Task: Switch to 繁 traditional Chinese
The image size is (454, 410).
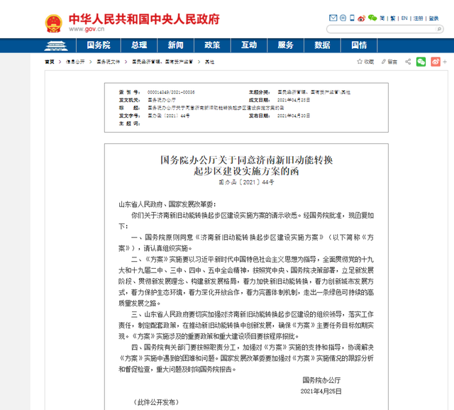Action: 394,18
